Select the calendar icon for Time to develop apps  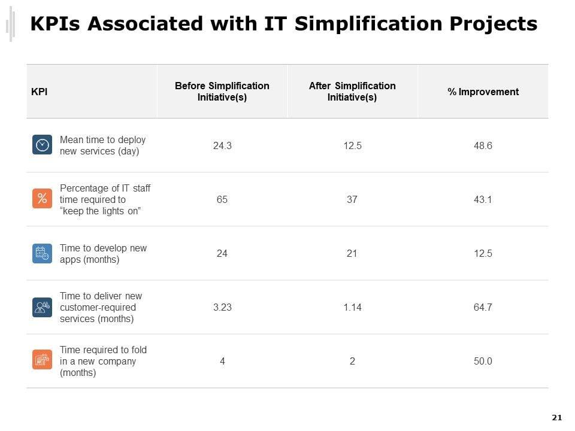click(42, 253)
